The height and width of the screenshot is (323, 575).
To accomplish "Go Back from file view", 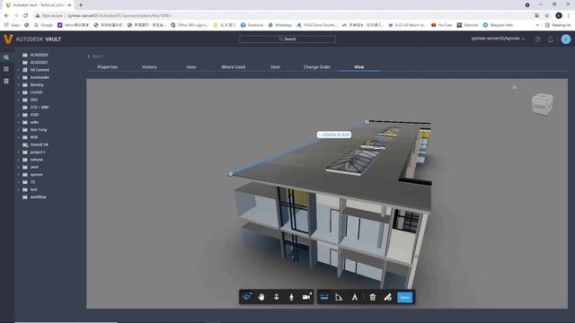I will [94, 56].
